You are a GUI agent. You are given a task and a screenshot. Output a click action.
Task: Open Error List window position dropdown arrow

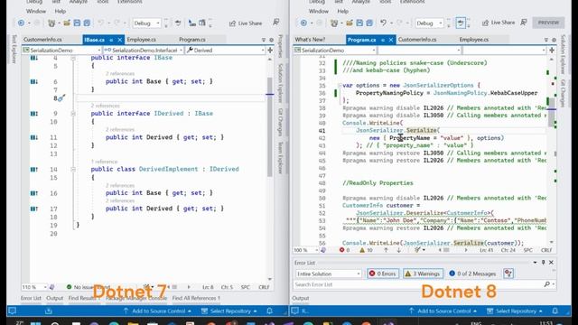pyautogui.click(x=535, y=263)
